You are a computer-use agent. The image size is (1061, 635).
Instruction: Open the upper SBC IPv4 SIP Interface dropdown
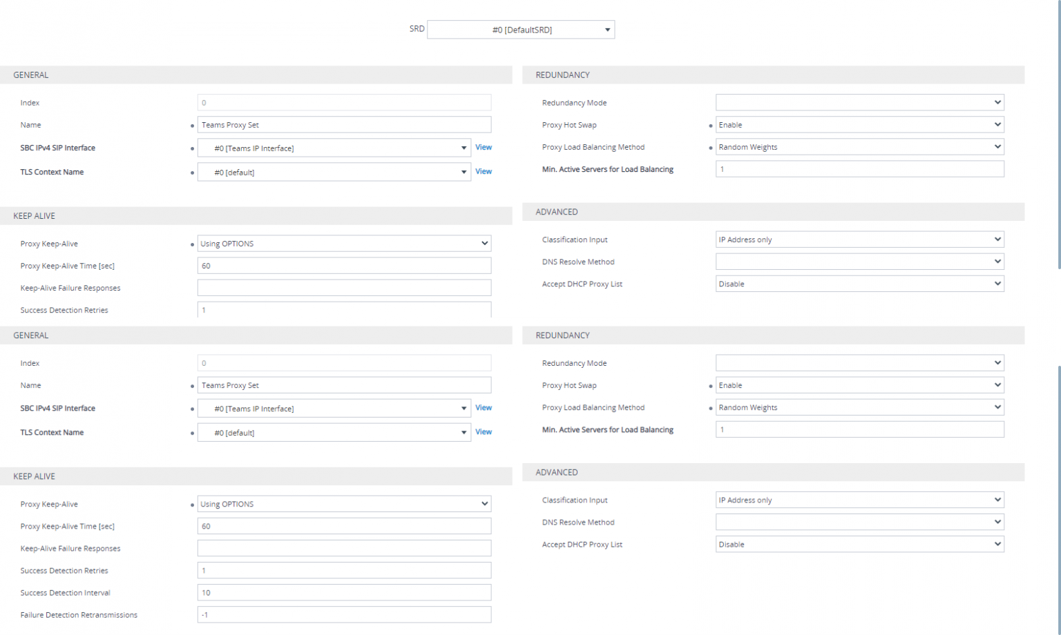tap(334, 148)
